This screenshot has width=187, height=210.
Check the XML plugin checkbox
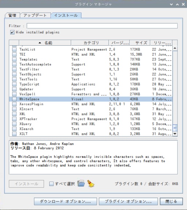14,114
